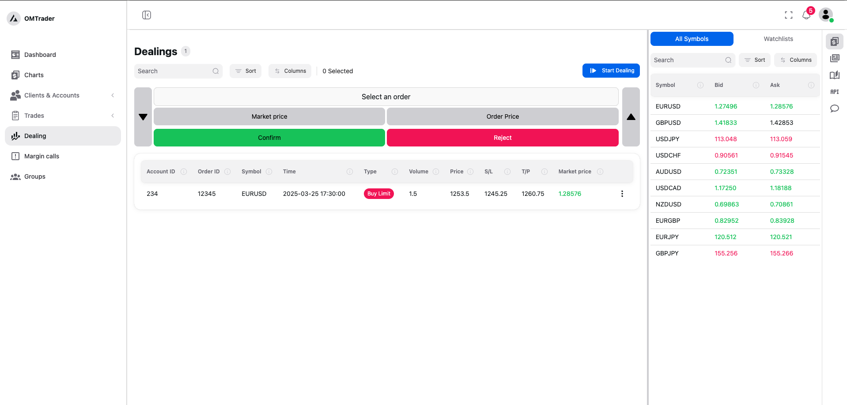Collapse the sidebar with the panel toggle icon
This screenshot has width=847, height=405.
147,15
